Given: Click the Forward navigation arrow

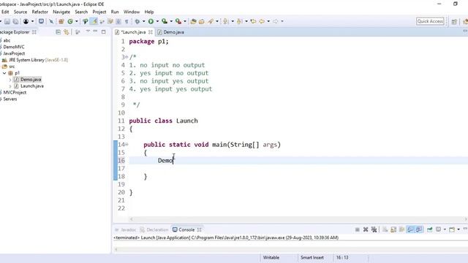Looking at the screenshot, I should tap(275, 21).
